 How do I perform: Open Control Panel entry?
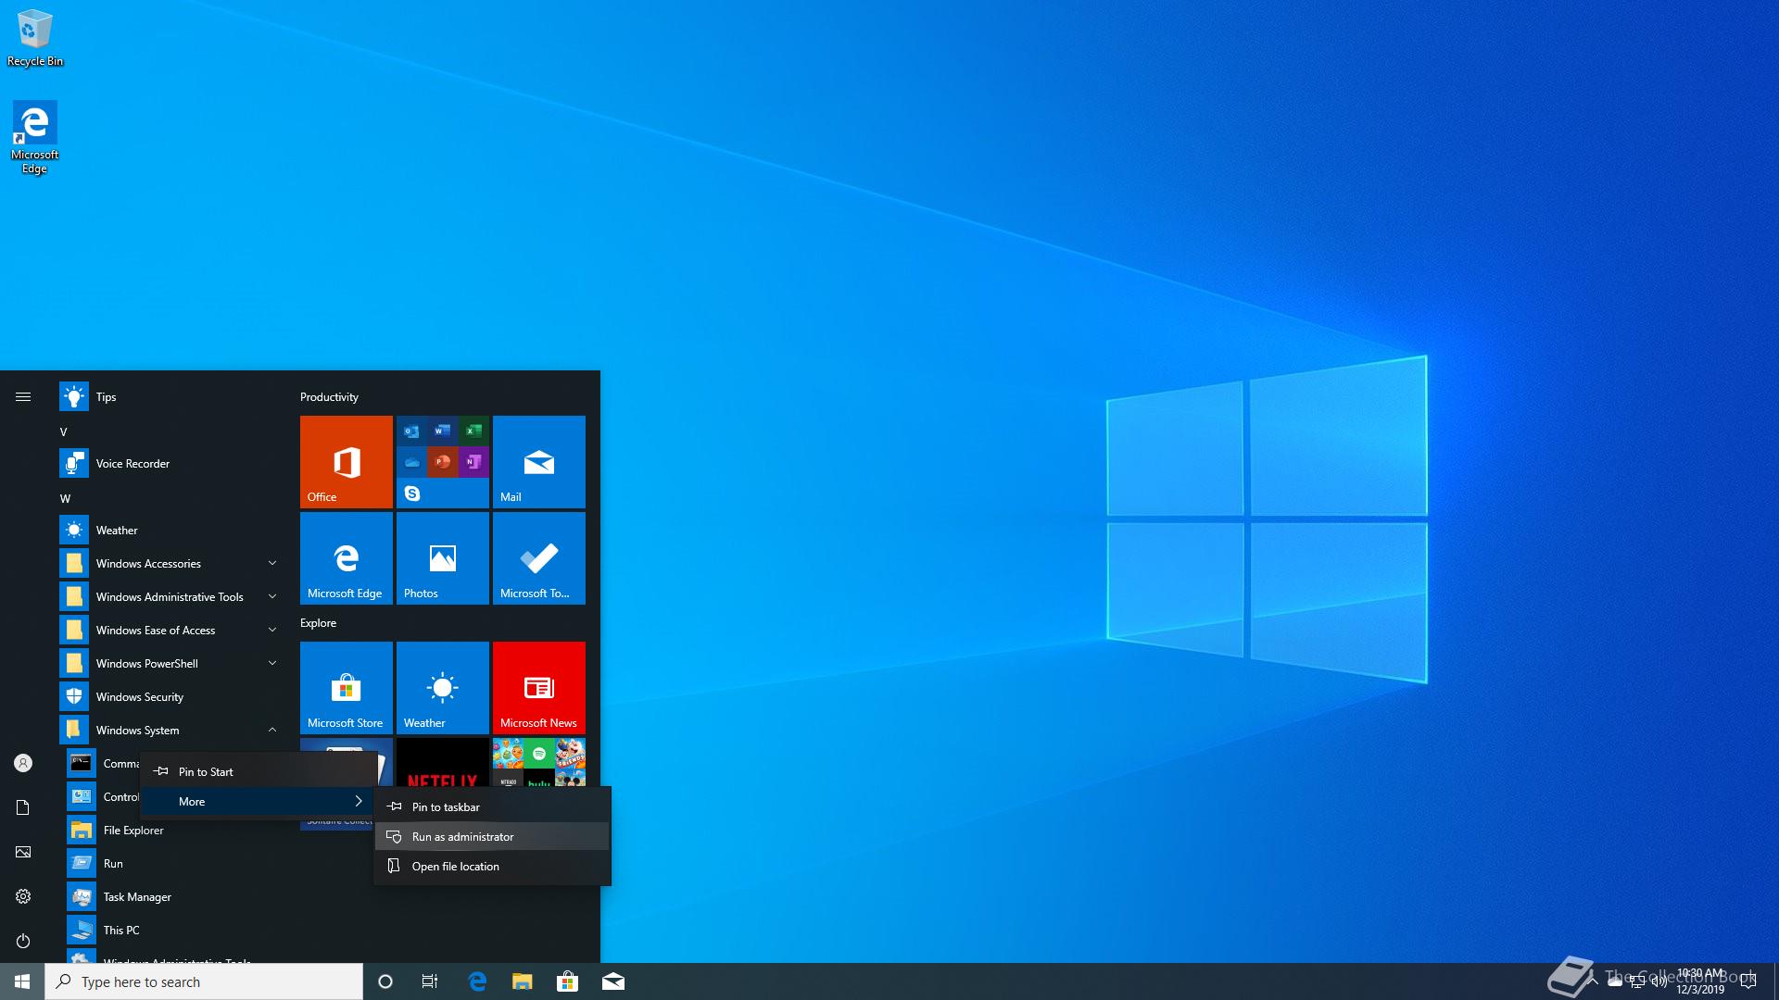[x=102, y=797]
